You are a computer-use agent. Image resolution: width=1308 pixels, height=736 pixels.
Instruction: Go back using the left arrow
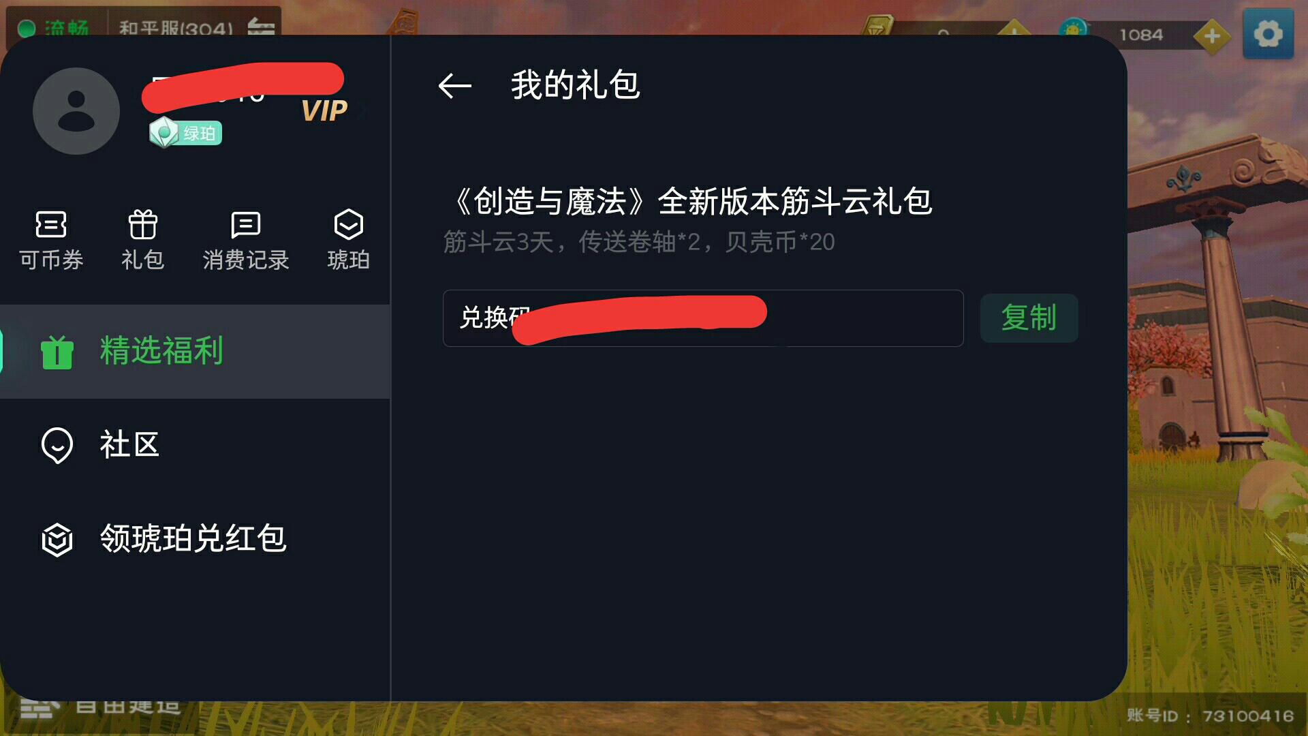(454, 86)
